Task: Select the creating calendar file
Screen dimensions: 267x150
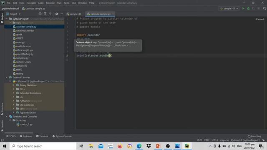Action: pos(25,30)
